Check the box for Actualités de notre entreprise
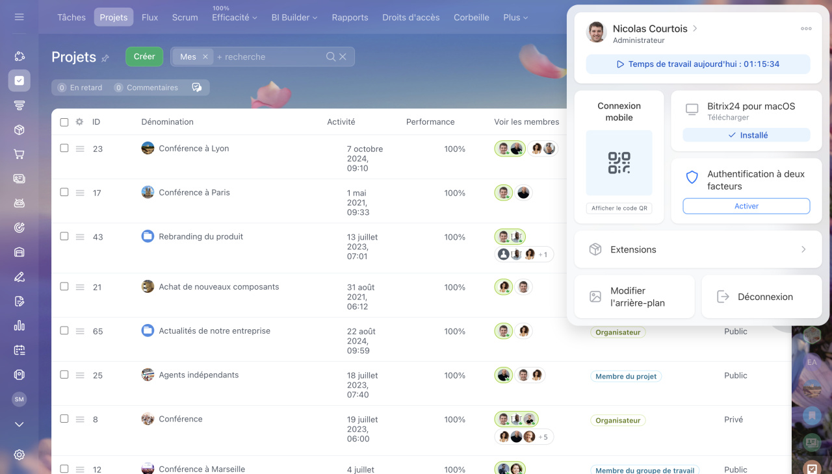This screenshot has width=832, height=474. click(x=64, y=331)
